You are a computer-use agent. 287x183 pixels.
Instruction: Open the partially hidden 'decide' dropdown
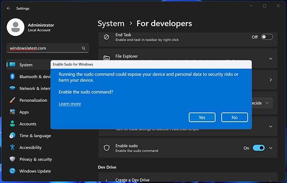pos(262,103)
